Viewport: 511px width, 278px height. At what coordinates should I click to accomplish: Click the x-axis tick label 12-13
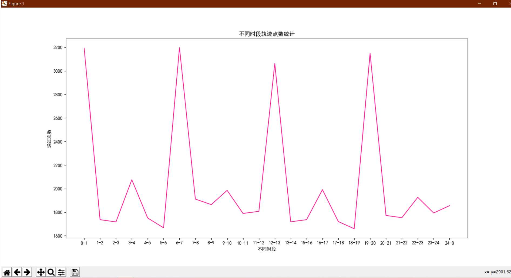click(x=275, y=243)
